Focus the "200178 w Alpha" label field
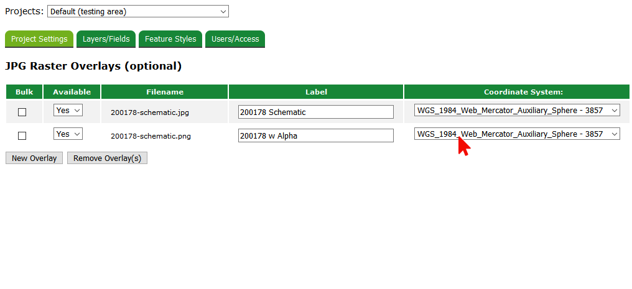 pyautogui.click(x=315, y=135)
